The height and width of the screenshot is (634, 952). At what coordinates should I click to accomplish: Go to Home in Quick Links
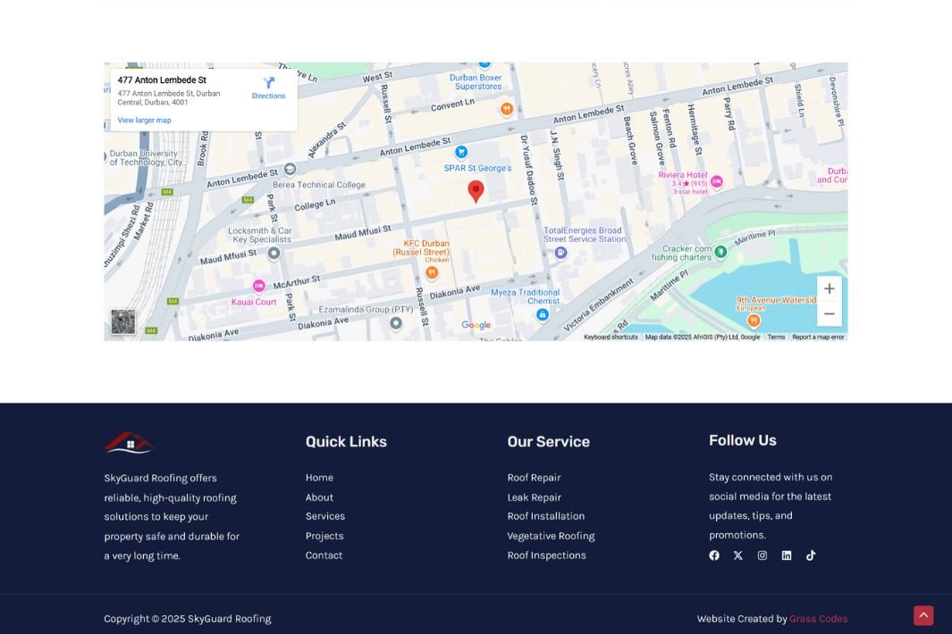(319, 478)
